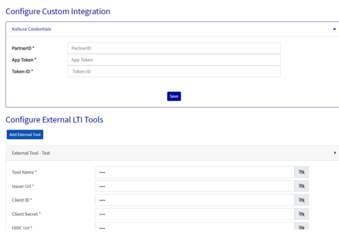
Task: Save the Kaltura credentials
Action: click(174, 96)
